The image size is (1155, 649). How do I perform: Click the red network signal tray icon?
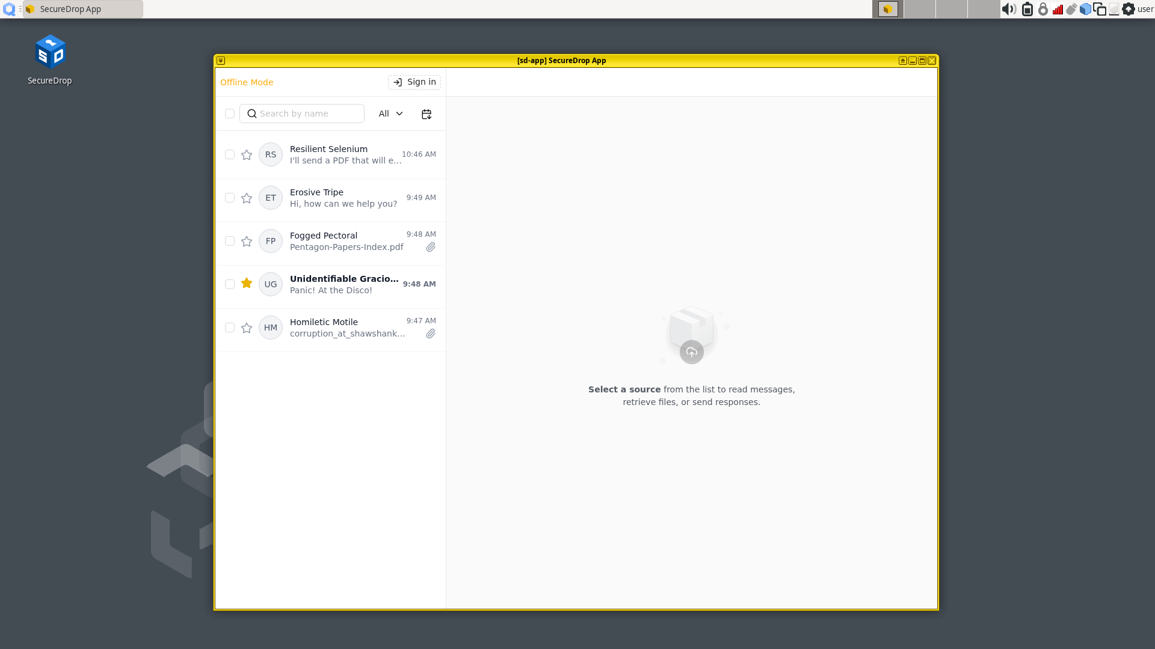click(1058, 9)
